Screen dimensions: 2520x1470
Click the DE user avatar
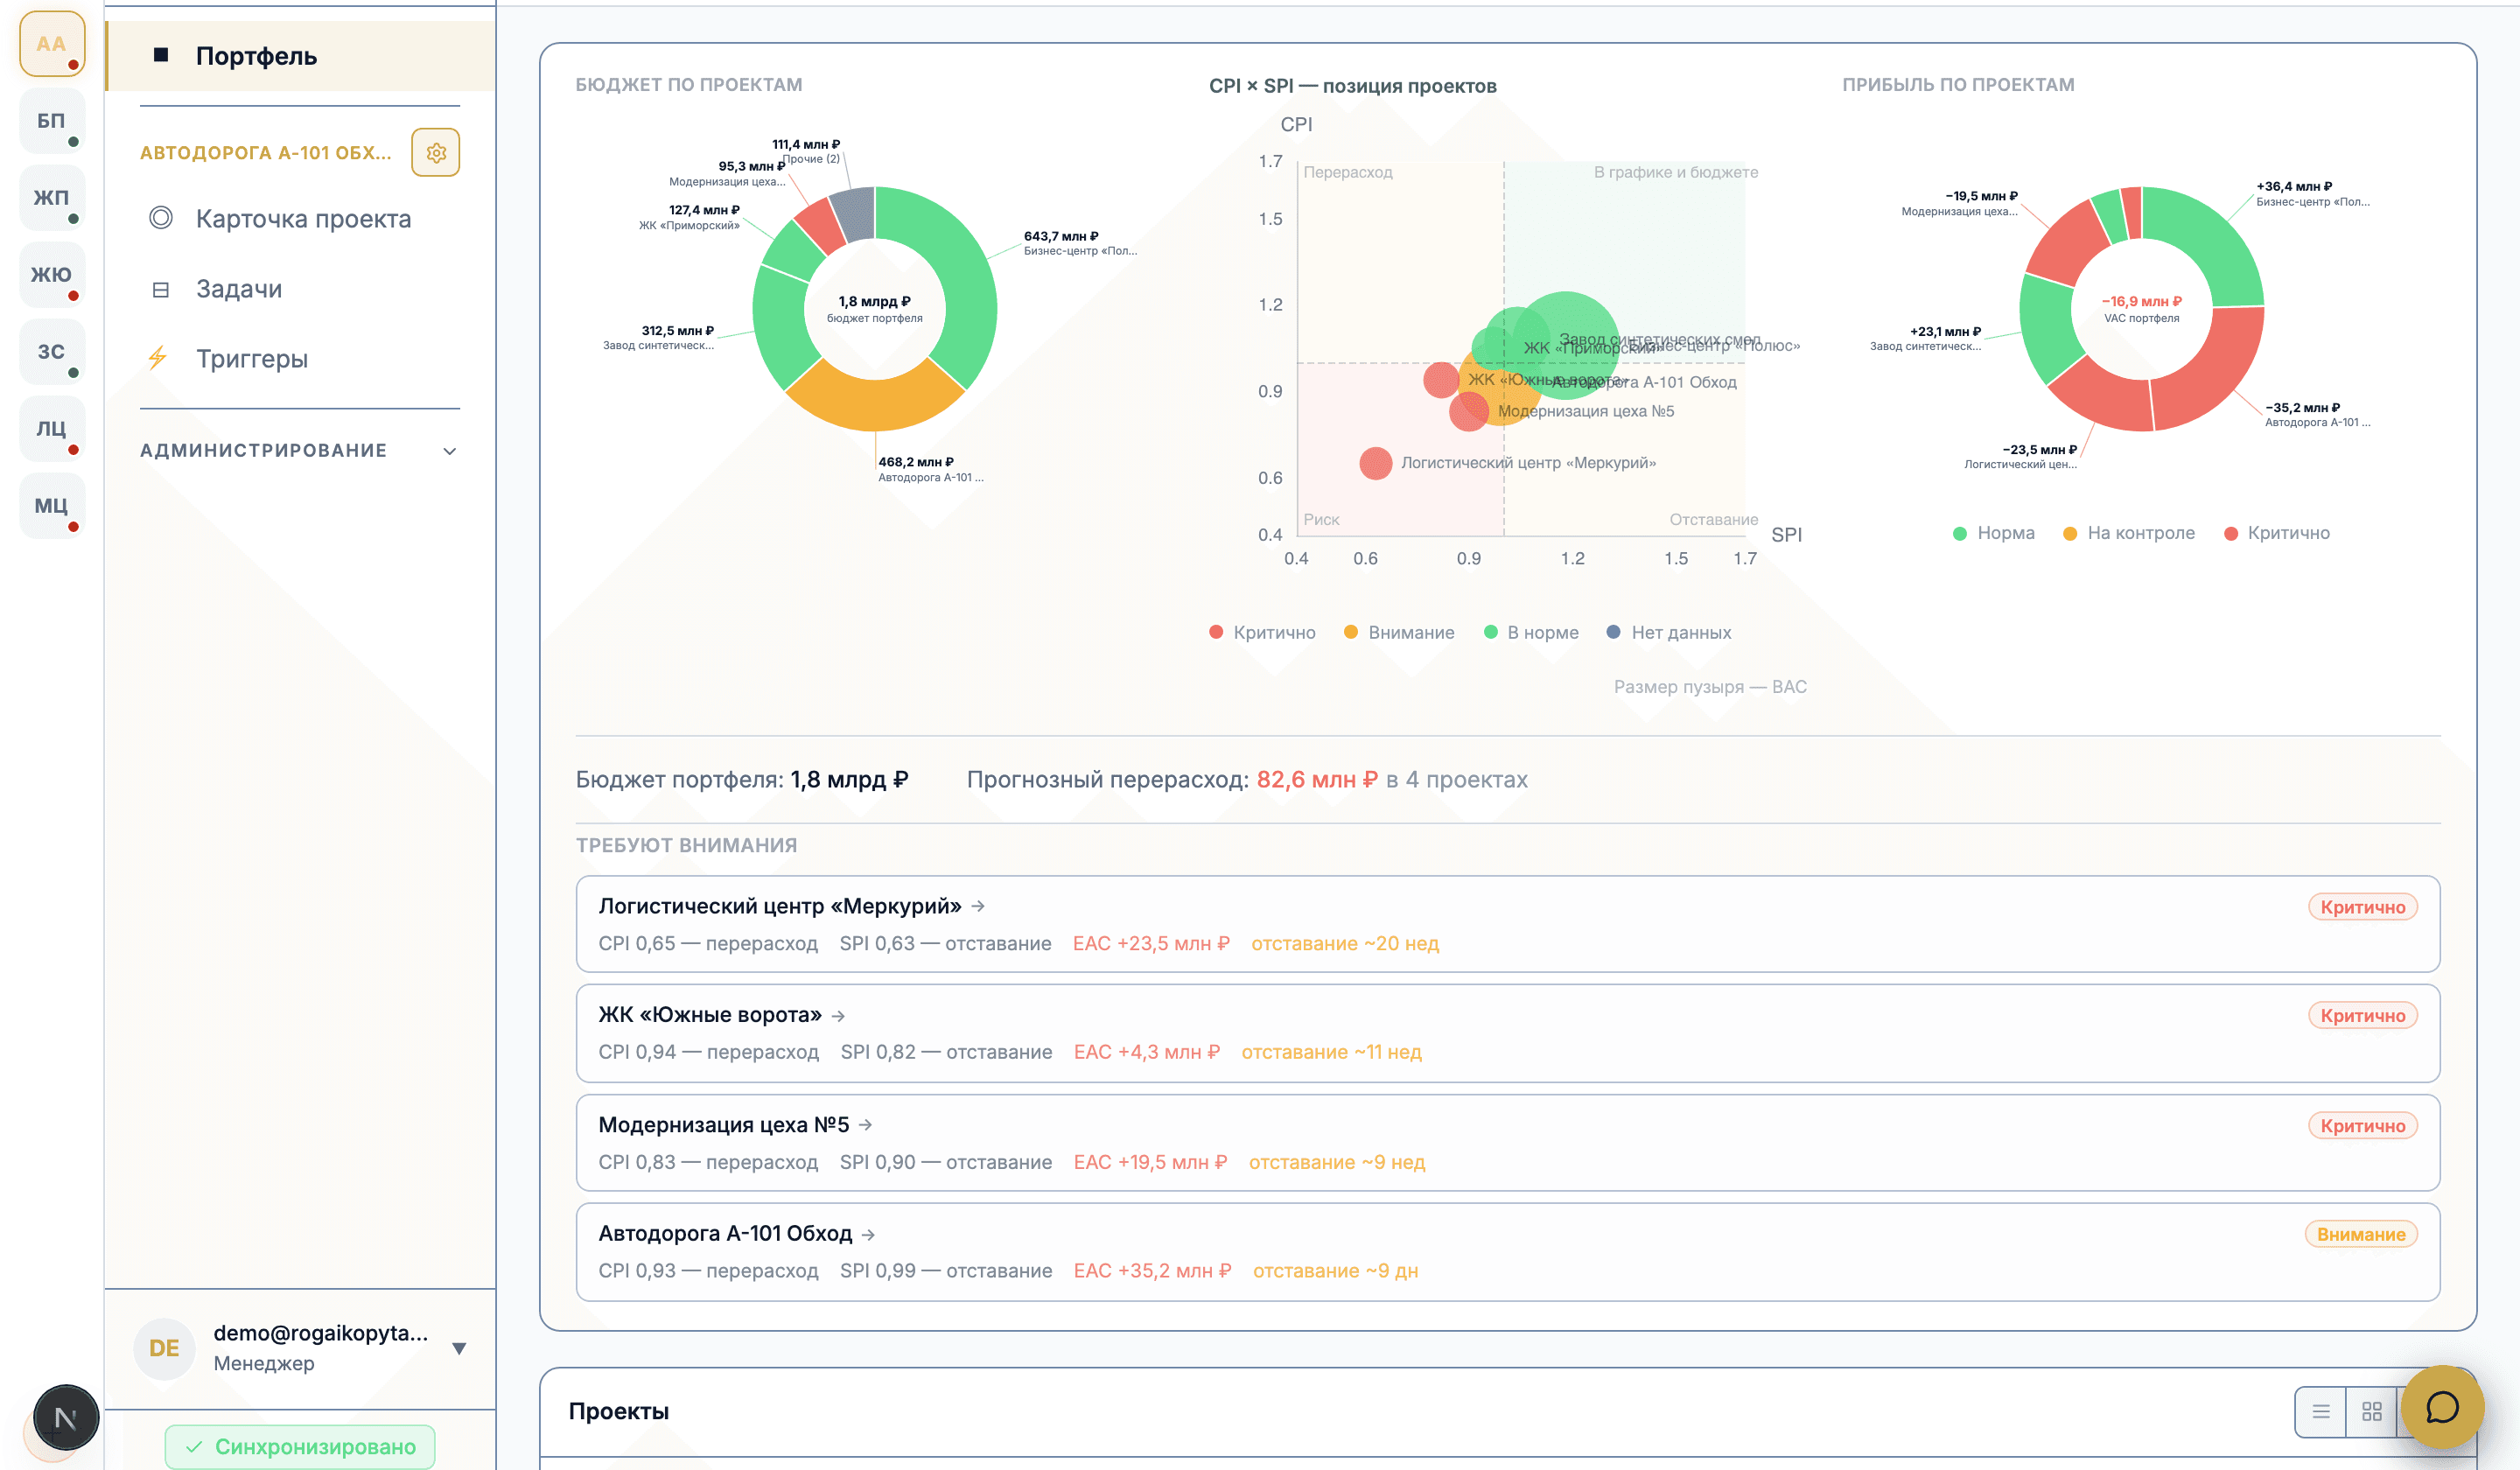tap(164, 1348)
